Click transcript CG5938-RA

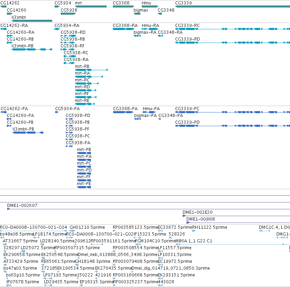[x=69, y=63]
